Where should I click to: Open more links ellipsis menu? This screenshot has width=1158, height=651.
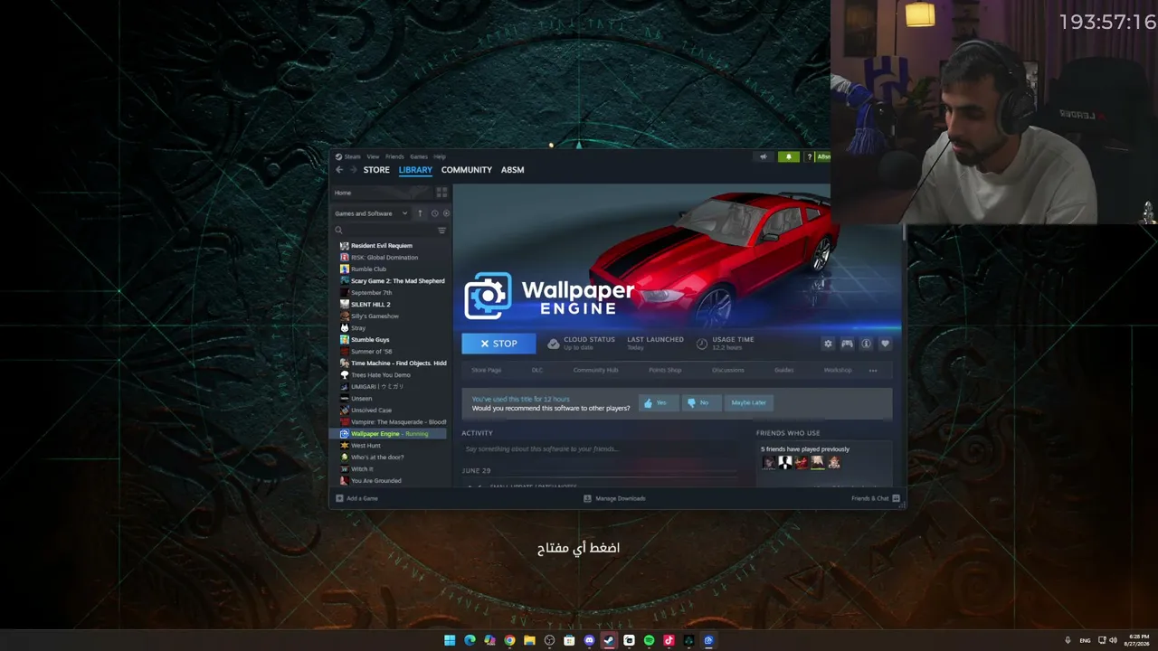pos(873,370)
